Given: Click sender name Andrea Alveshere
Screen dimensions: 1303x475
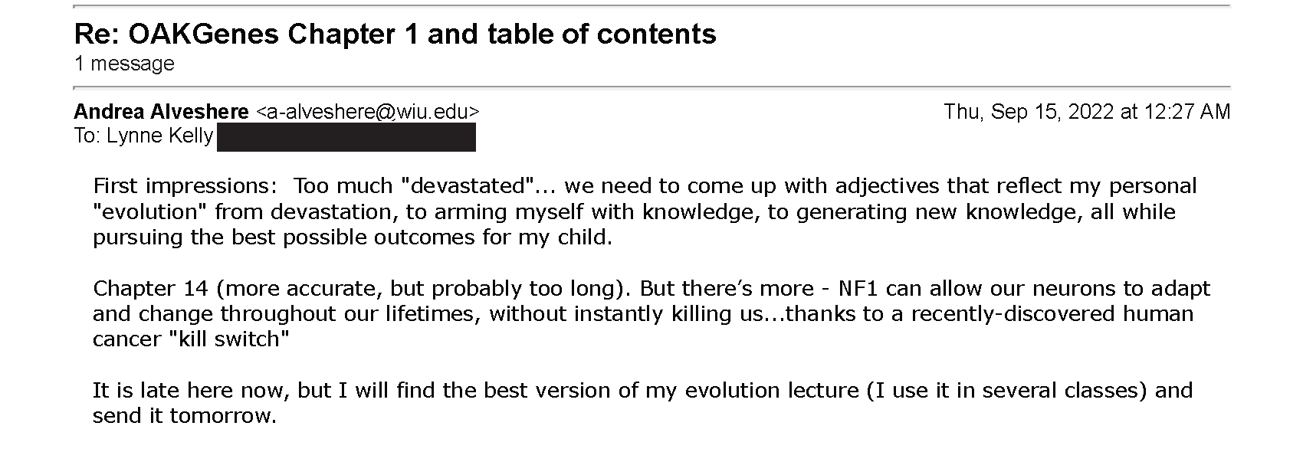Looking at the screenshot, I should tap(161, 112).
